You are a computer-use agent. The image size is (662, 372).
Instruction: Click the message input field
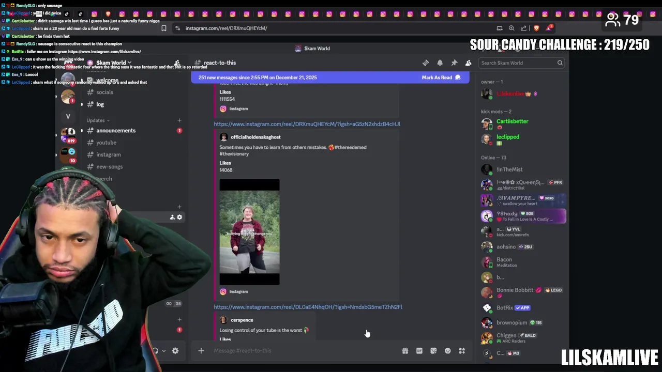[305, 351]
